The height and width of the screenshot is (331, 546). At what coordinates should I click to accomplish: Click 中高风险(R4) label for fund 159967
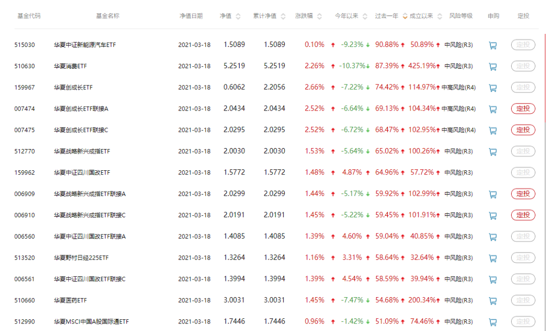(x=459, y=87)
